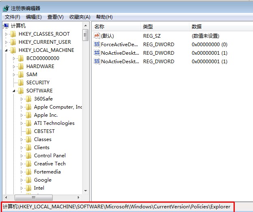253x212 pixels.
Task: Expand the 360Safe tree node
Action: 21,99
